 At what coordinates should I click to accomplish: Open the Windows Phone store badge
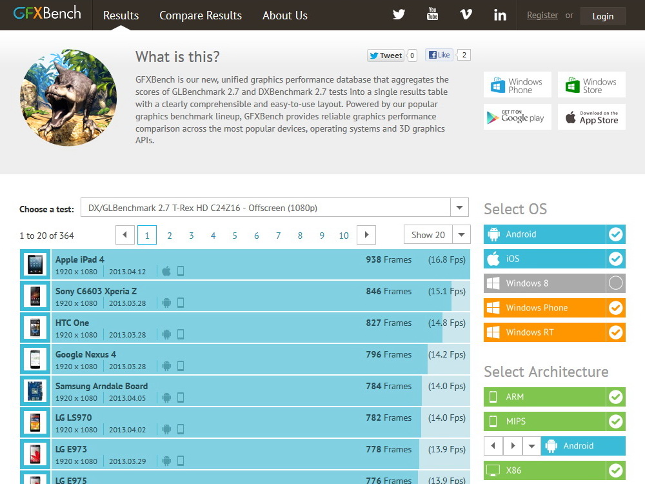517,85
